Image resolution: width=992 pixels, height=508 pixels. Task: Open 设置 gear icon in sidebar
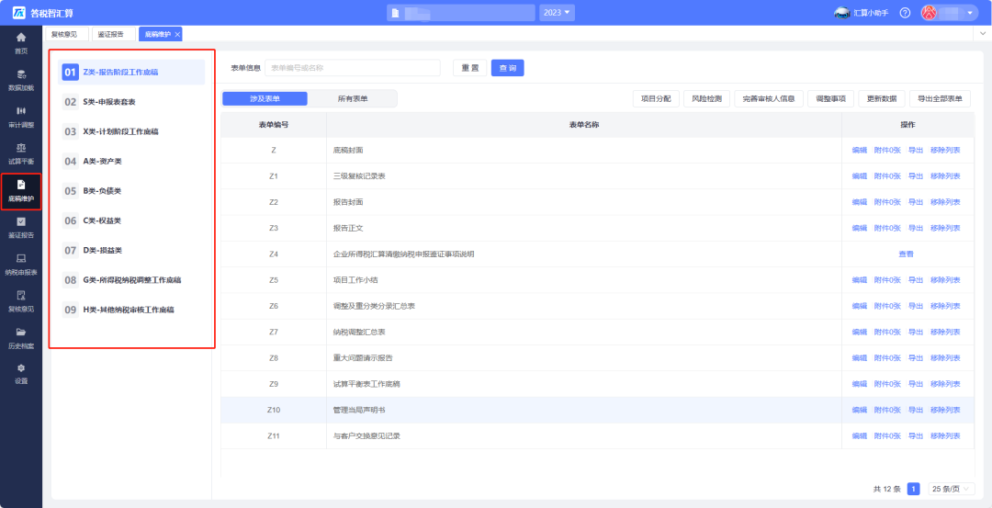[x=21, y=368]
